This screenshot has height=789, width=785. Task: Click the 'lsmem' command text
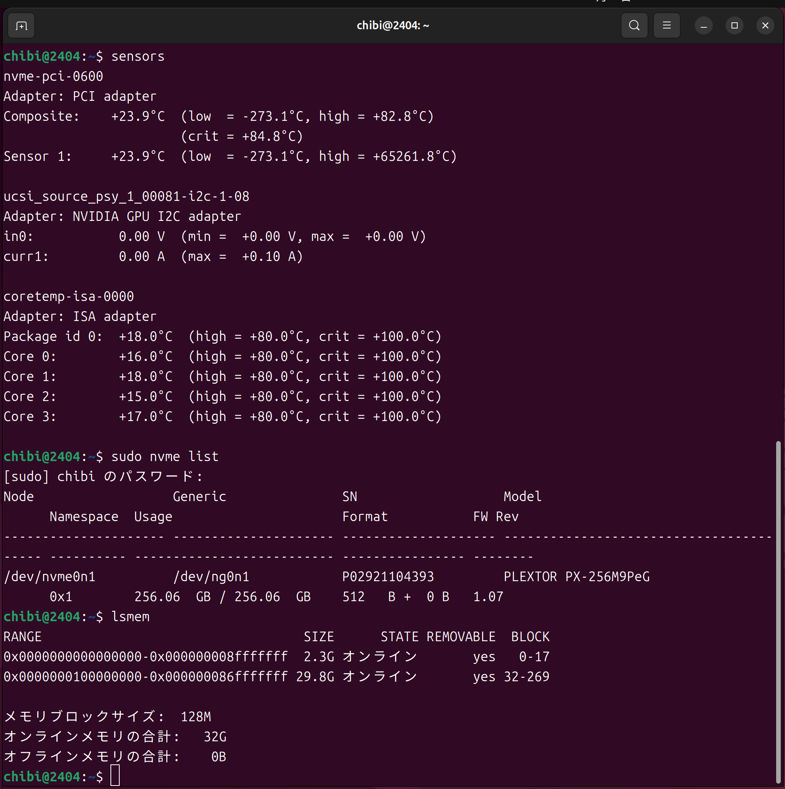[130, 617]
